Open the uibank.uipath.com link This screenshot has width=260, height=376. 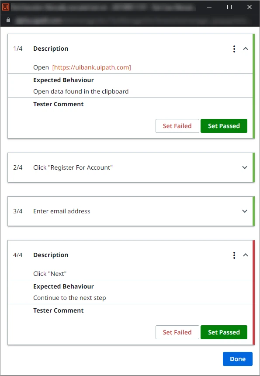[x=91, y=67]
